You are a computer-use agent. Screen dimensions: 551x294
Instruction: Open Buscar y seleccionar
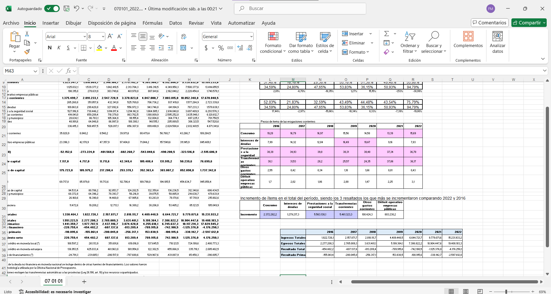(x=434, y=42)
